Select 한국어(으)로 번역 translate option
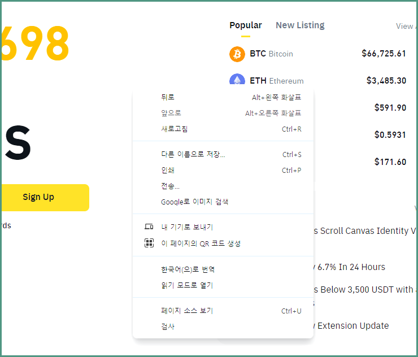Image resolution: width=418 pixels, height=357 pixels. [x=223, y=269]
